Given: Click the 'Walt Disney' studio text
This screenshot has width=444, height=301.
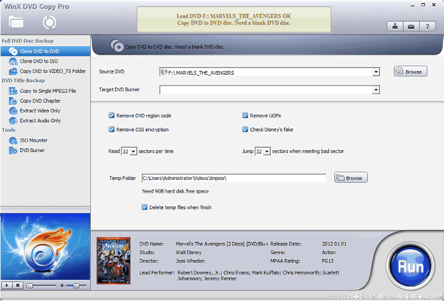Looking at the screenshot, I should click(188, 252).
